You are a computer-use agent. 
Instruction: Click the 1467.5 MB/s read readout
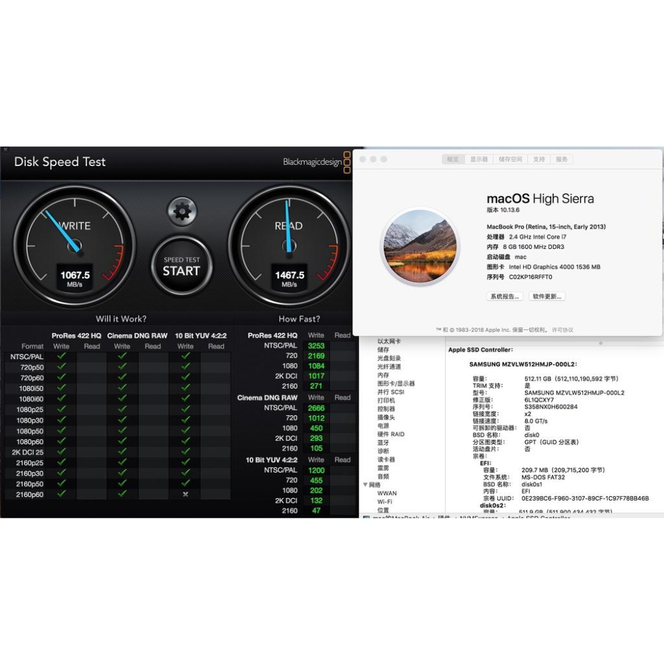(x=290, y=278)
